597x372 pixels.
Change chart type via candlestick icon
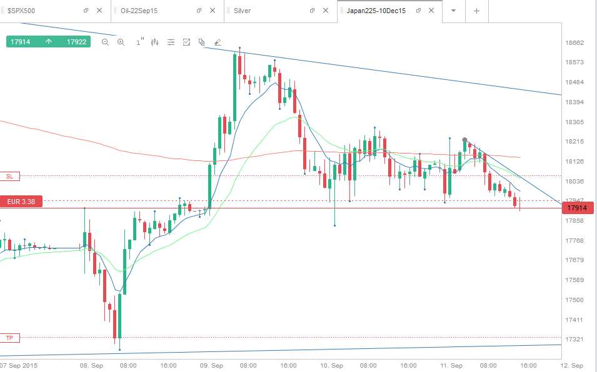(154, 42)
